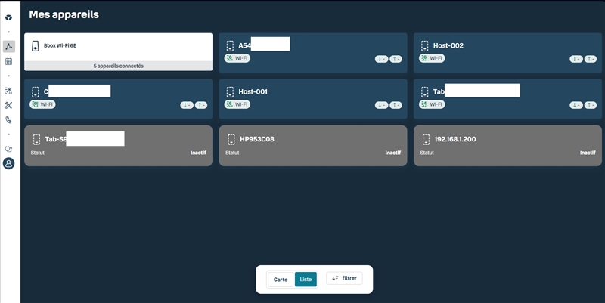Image resolution: width=605 pixels, height=303 pixels.
Task: Open the 192.168.1.200 inactive device card
Action: pyautogui.click(x=507, y=146)
